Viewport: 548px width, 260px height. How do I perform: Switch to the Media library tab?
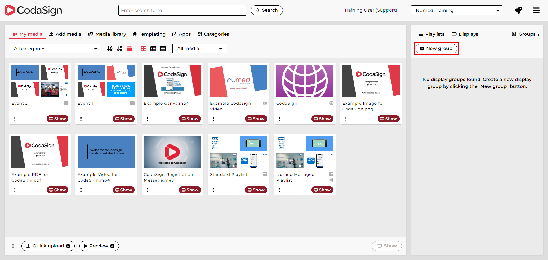click(107, 34)
